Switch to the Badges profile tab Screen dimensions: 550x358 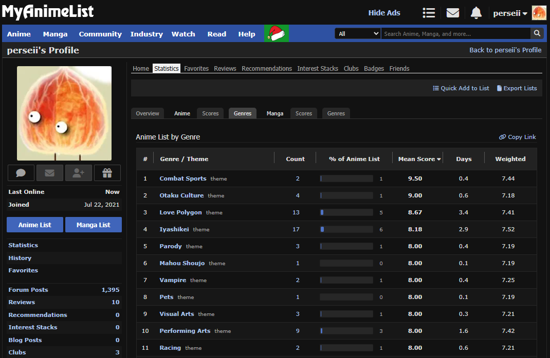374,69
